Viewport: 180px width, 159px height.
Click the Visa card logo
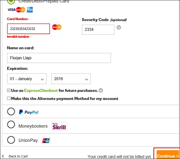11,10
